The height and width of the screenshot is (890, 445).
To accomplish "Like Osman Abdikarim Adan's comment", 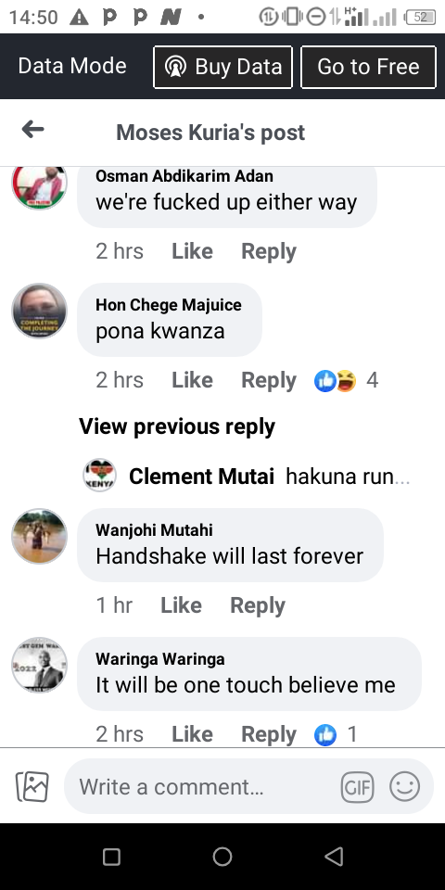I will pos(193,251).
